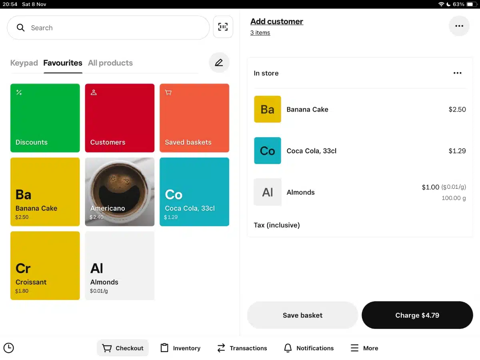Open the top three-dot basket menu
Viewport: 480px width, 360px height.
(459, 26)
